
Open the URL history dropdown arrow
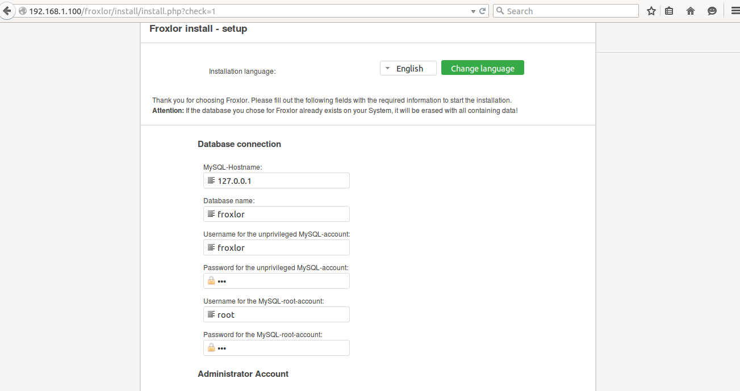click(x=473, y=11)
